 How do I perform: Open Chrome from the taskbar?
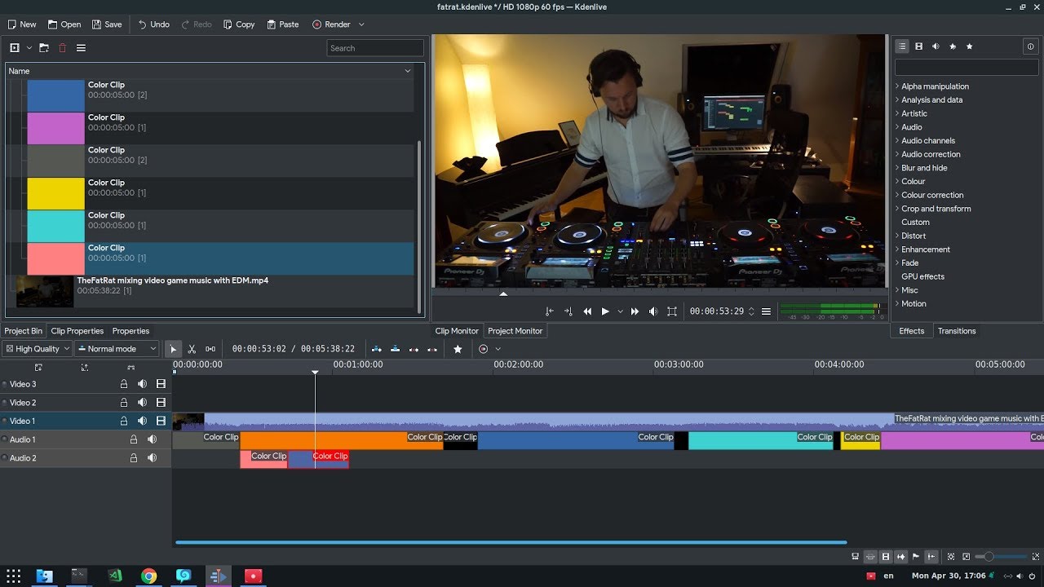[148, 576]
